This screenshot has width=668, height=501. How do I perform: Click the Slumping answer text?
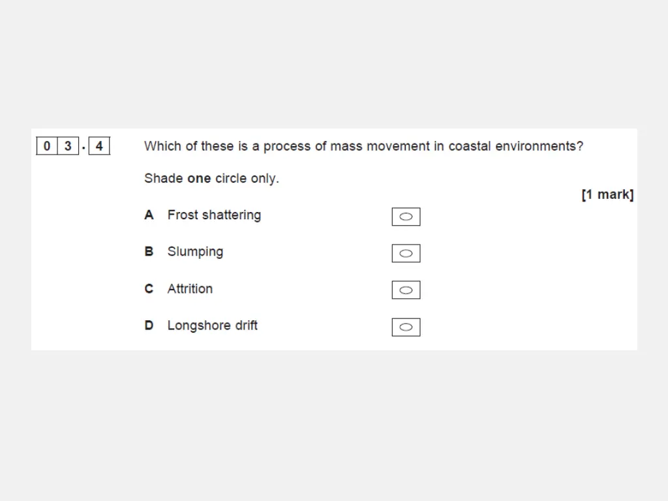[195, 252]
